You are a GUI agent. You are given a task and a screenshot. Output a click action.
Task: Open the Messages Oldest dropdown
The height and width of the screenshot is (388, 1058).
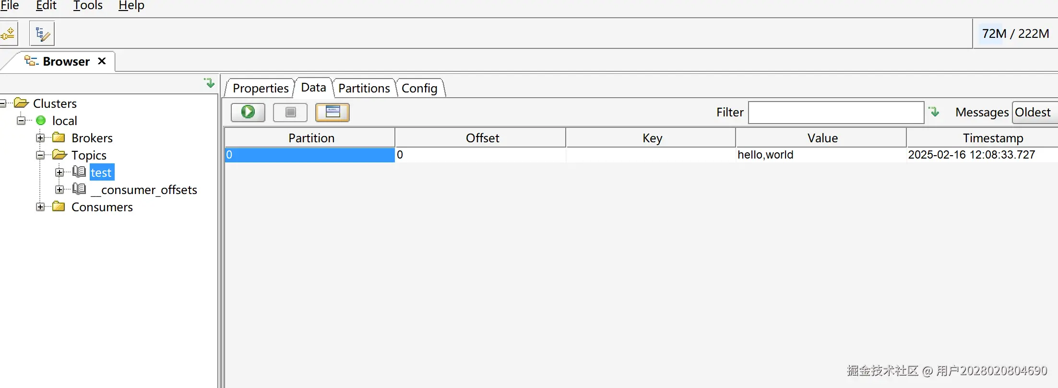click(x=1034, y=112)
